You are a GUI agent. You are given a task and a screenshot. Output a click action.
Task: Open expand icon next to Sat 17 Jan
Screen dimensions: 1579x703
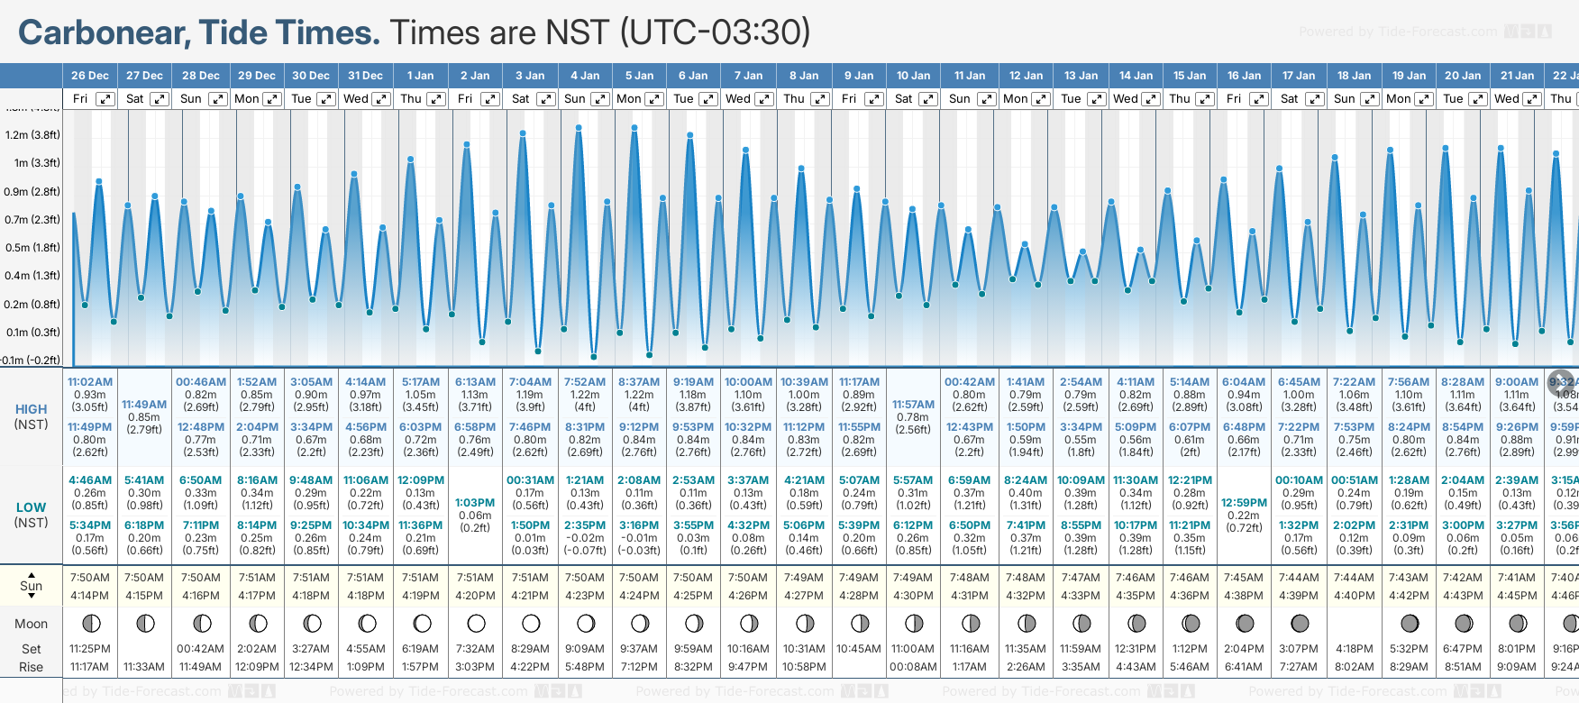[x=1315, y=99]
